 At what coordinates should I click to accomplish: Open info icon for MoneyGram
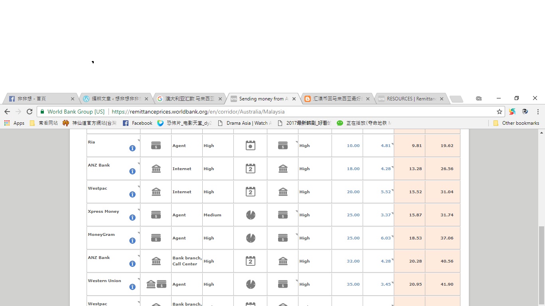(x=132, y=241)
